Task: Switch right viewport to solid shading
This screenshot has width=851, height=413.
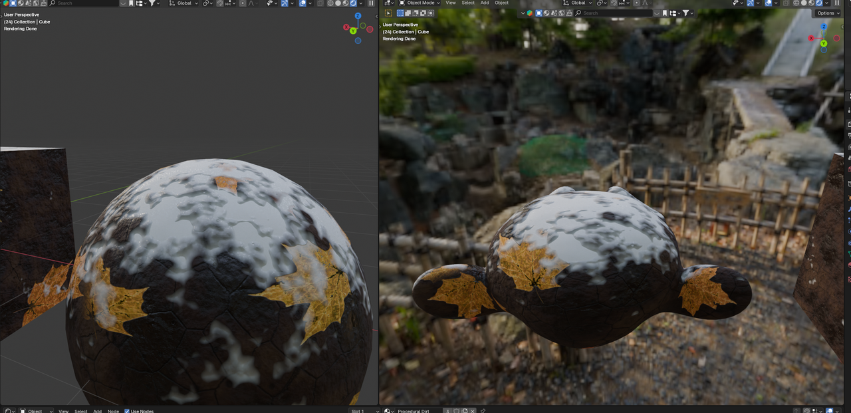Action: coord(804,3)
